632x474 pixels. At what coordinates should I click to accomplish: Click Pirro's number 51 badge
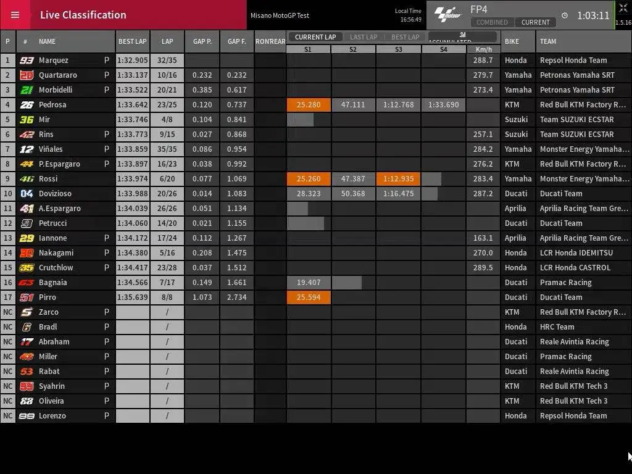[x=27, y=297]
